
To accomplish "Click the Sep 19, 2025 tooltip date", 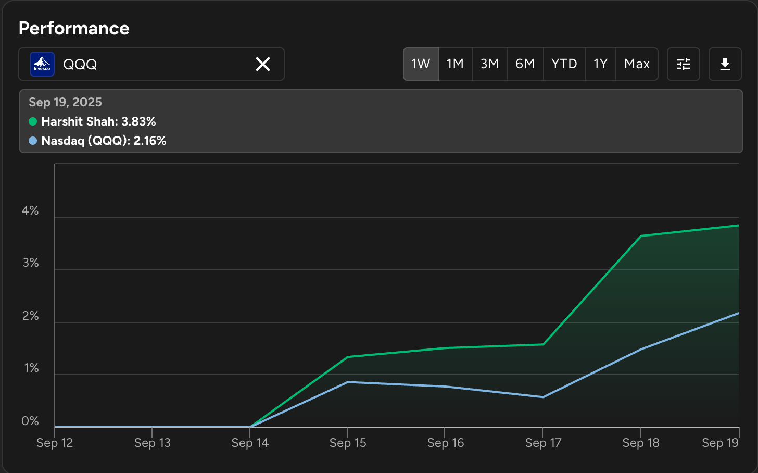I will click(x=65, y=102).
